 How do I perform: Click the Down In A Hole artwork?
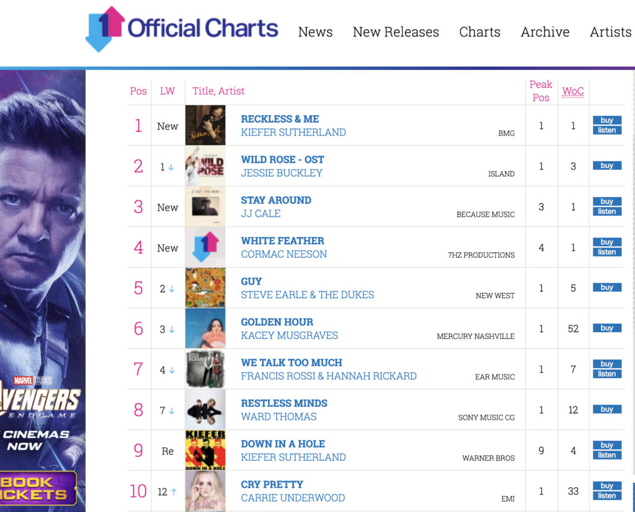tap(205, 450)
